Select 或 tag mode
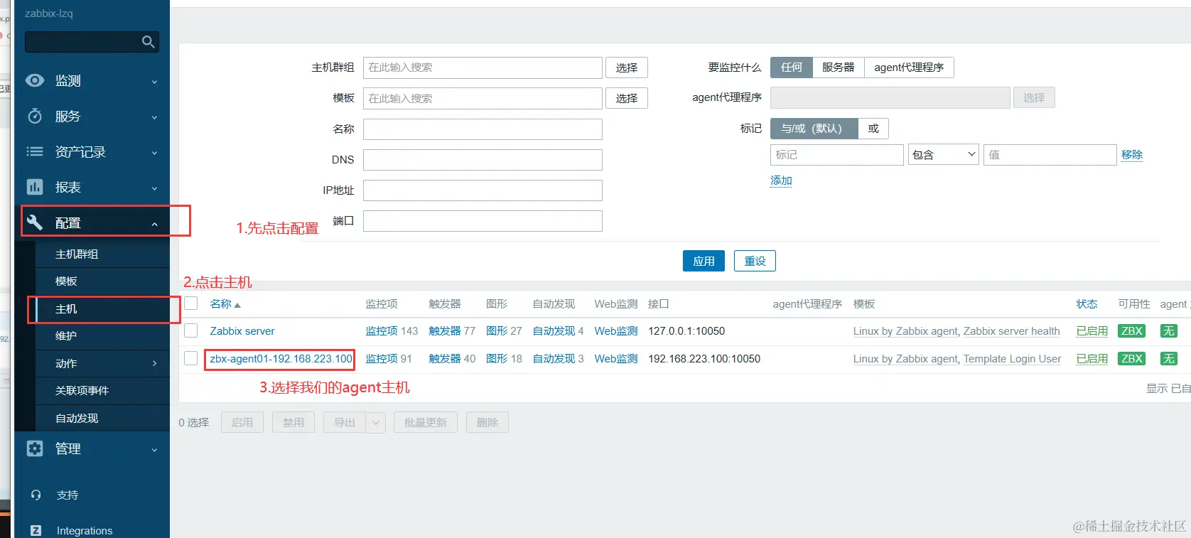Screen dimensions: 1191x538 pyautogui.click(x=873, y=129)
